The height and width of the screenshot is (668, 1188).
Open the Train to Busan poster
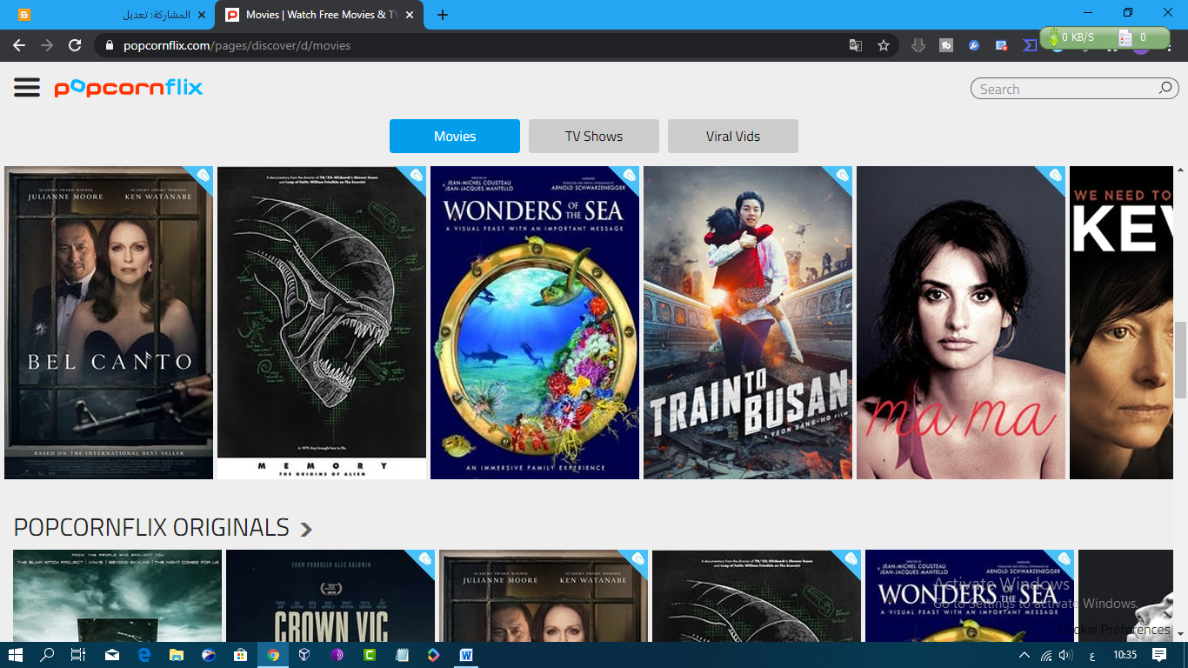point(748,323)
